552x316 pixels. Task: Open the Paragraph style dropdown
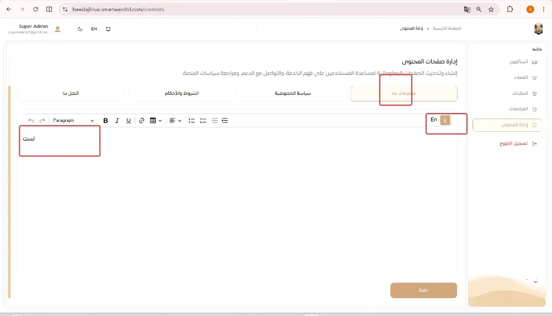[x=73, y=120]
